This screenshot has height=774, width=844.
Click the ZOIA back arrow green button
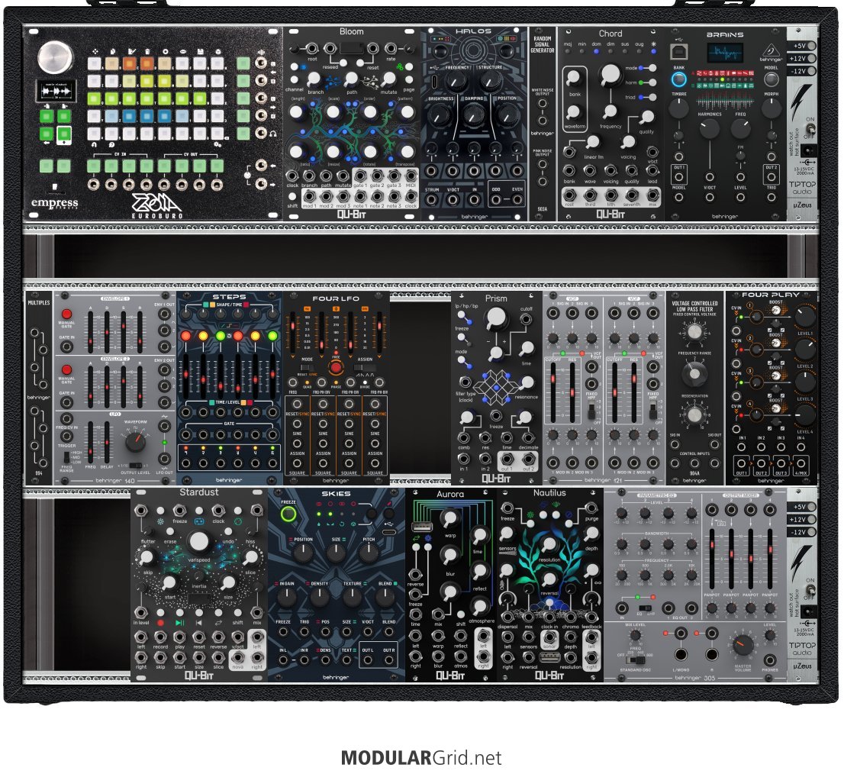point(47,133)
